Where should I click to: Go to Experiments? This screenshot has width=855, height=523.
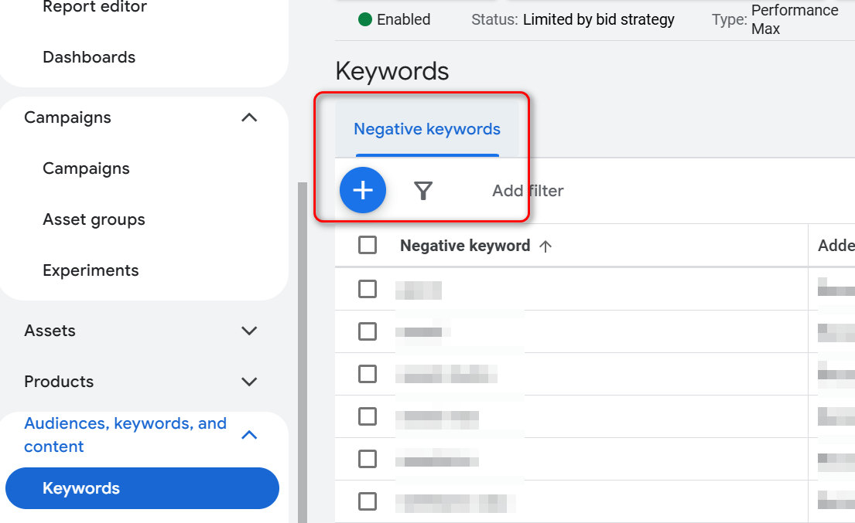tap(91, 270)
